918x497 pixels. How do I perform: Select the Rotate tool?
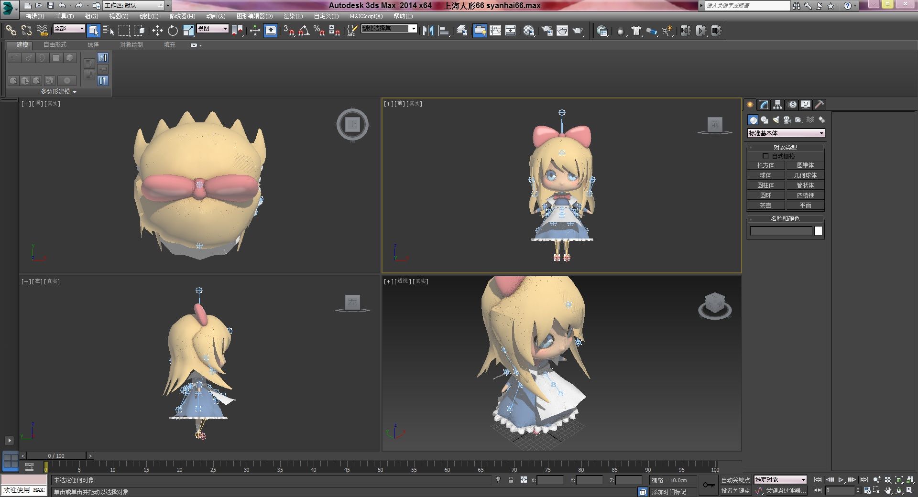(173, 31)
